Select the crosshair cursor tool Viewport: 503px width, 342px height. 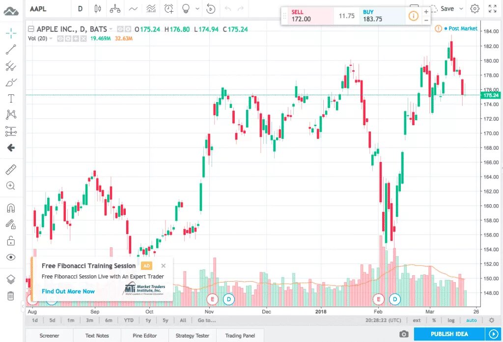click(11, 33)
